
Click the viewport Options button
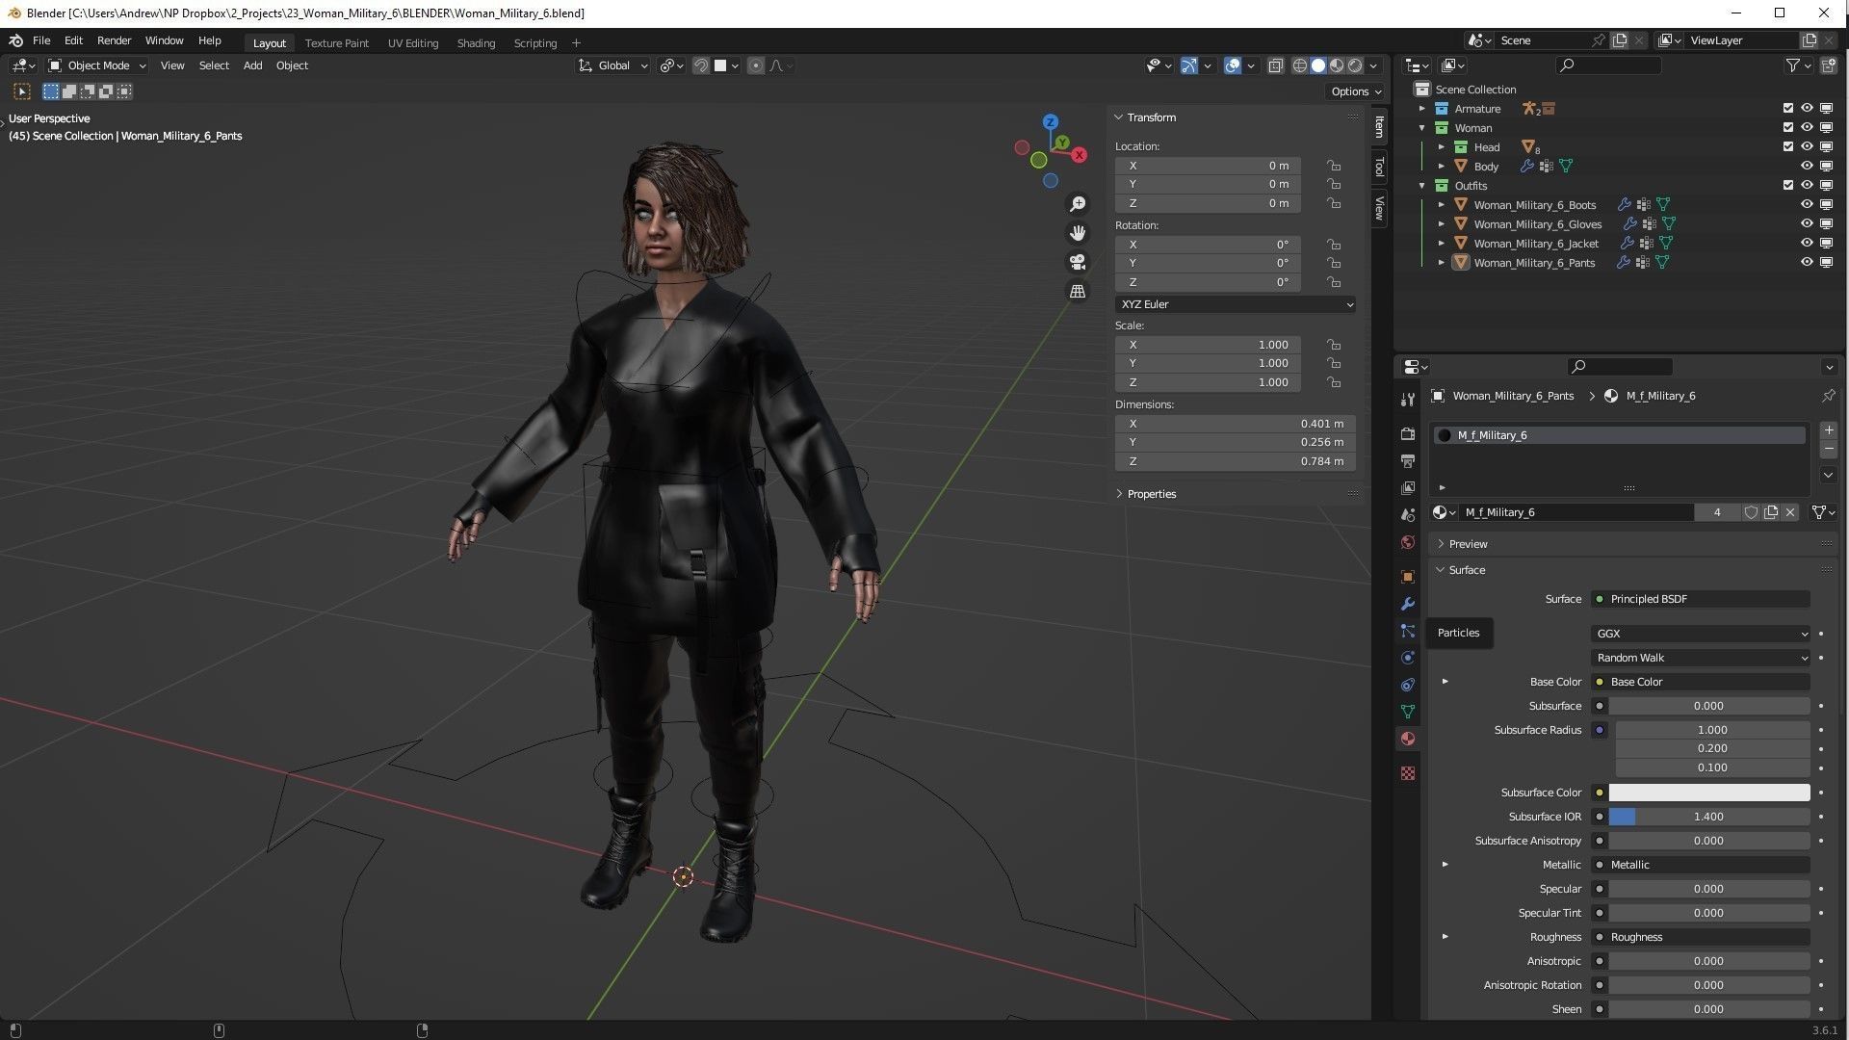click(x=1356, y=91)
